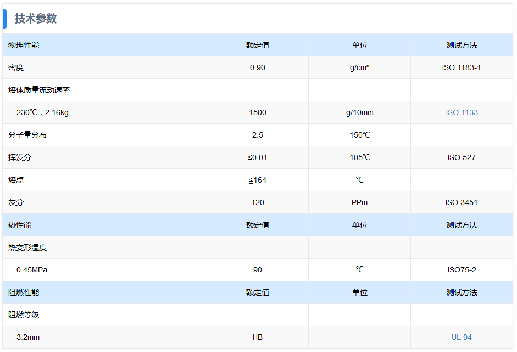
Task: Select the g/10min unit cell
Action: 359,112
